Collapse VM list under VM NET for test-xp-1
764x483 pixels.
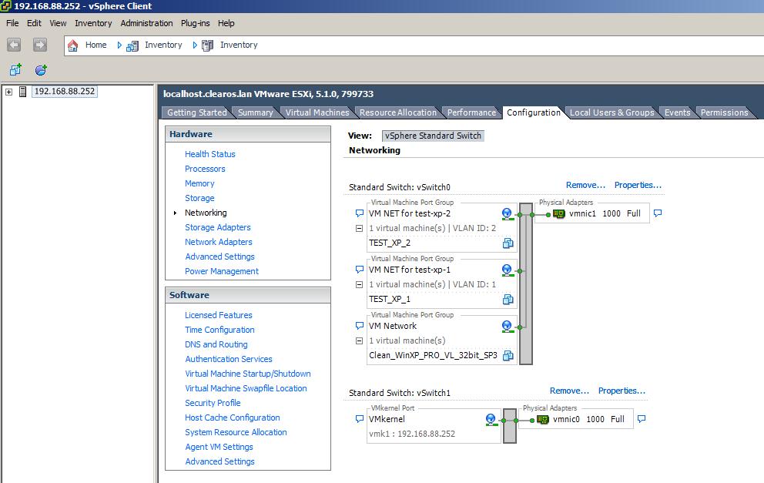tap(359, 284)
